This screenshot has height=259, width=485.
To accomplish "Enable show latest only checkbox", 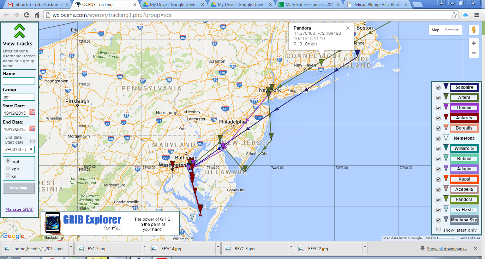I will click(x=438, y=229).
